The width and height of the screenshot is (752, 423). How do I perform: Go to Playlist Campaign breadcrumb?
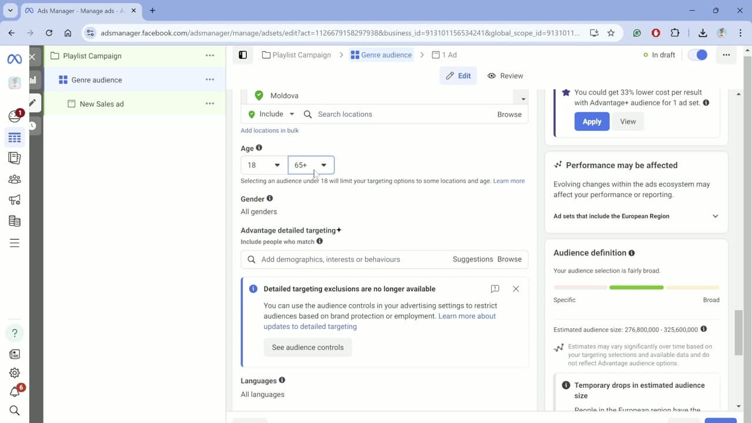[297, 55]
